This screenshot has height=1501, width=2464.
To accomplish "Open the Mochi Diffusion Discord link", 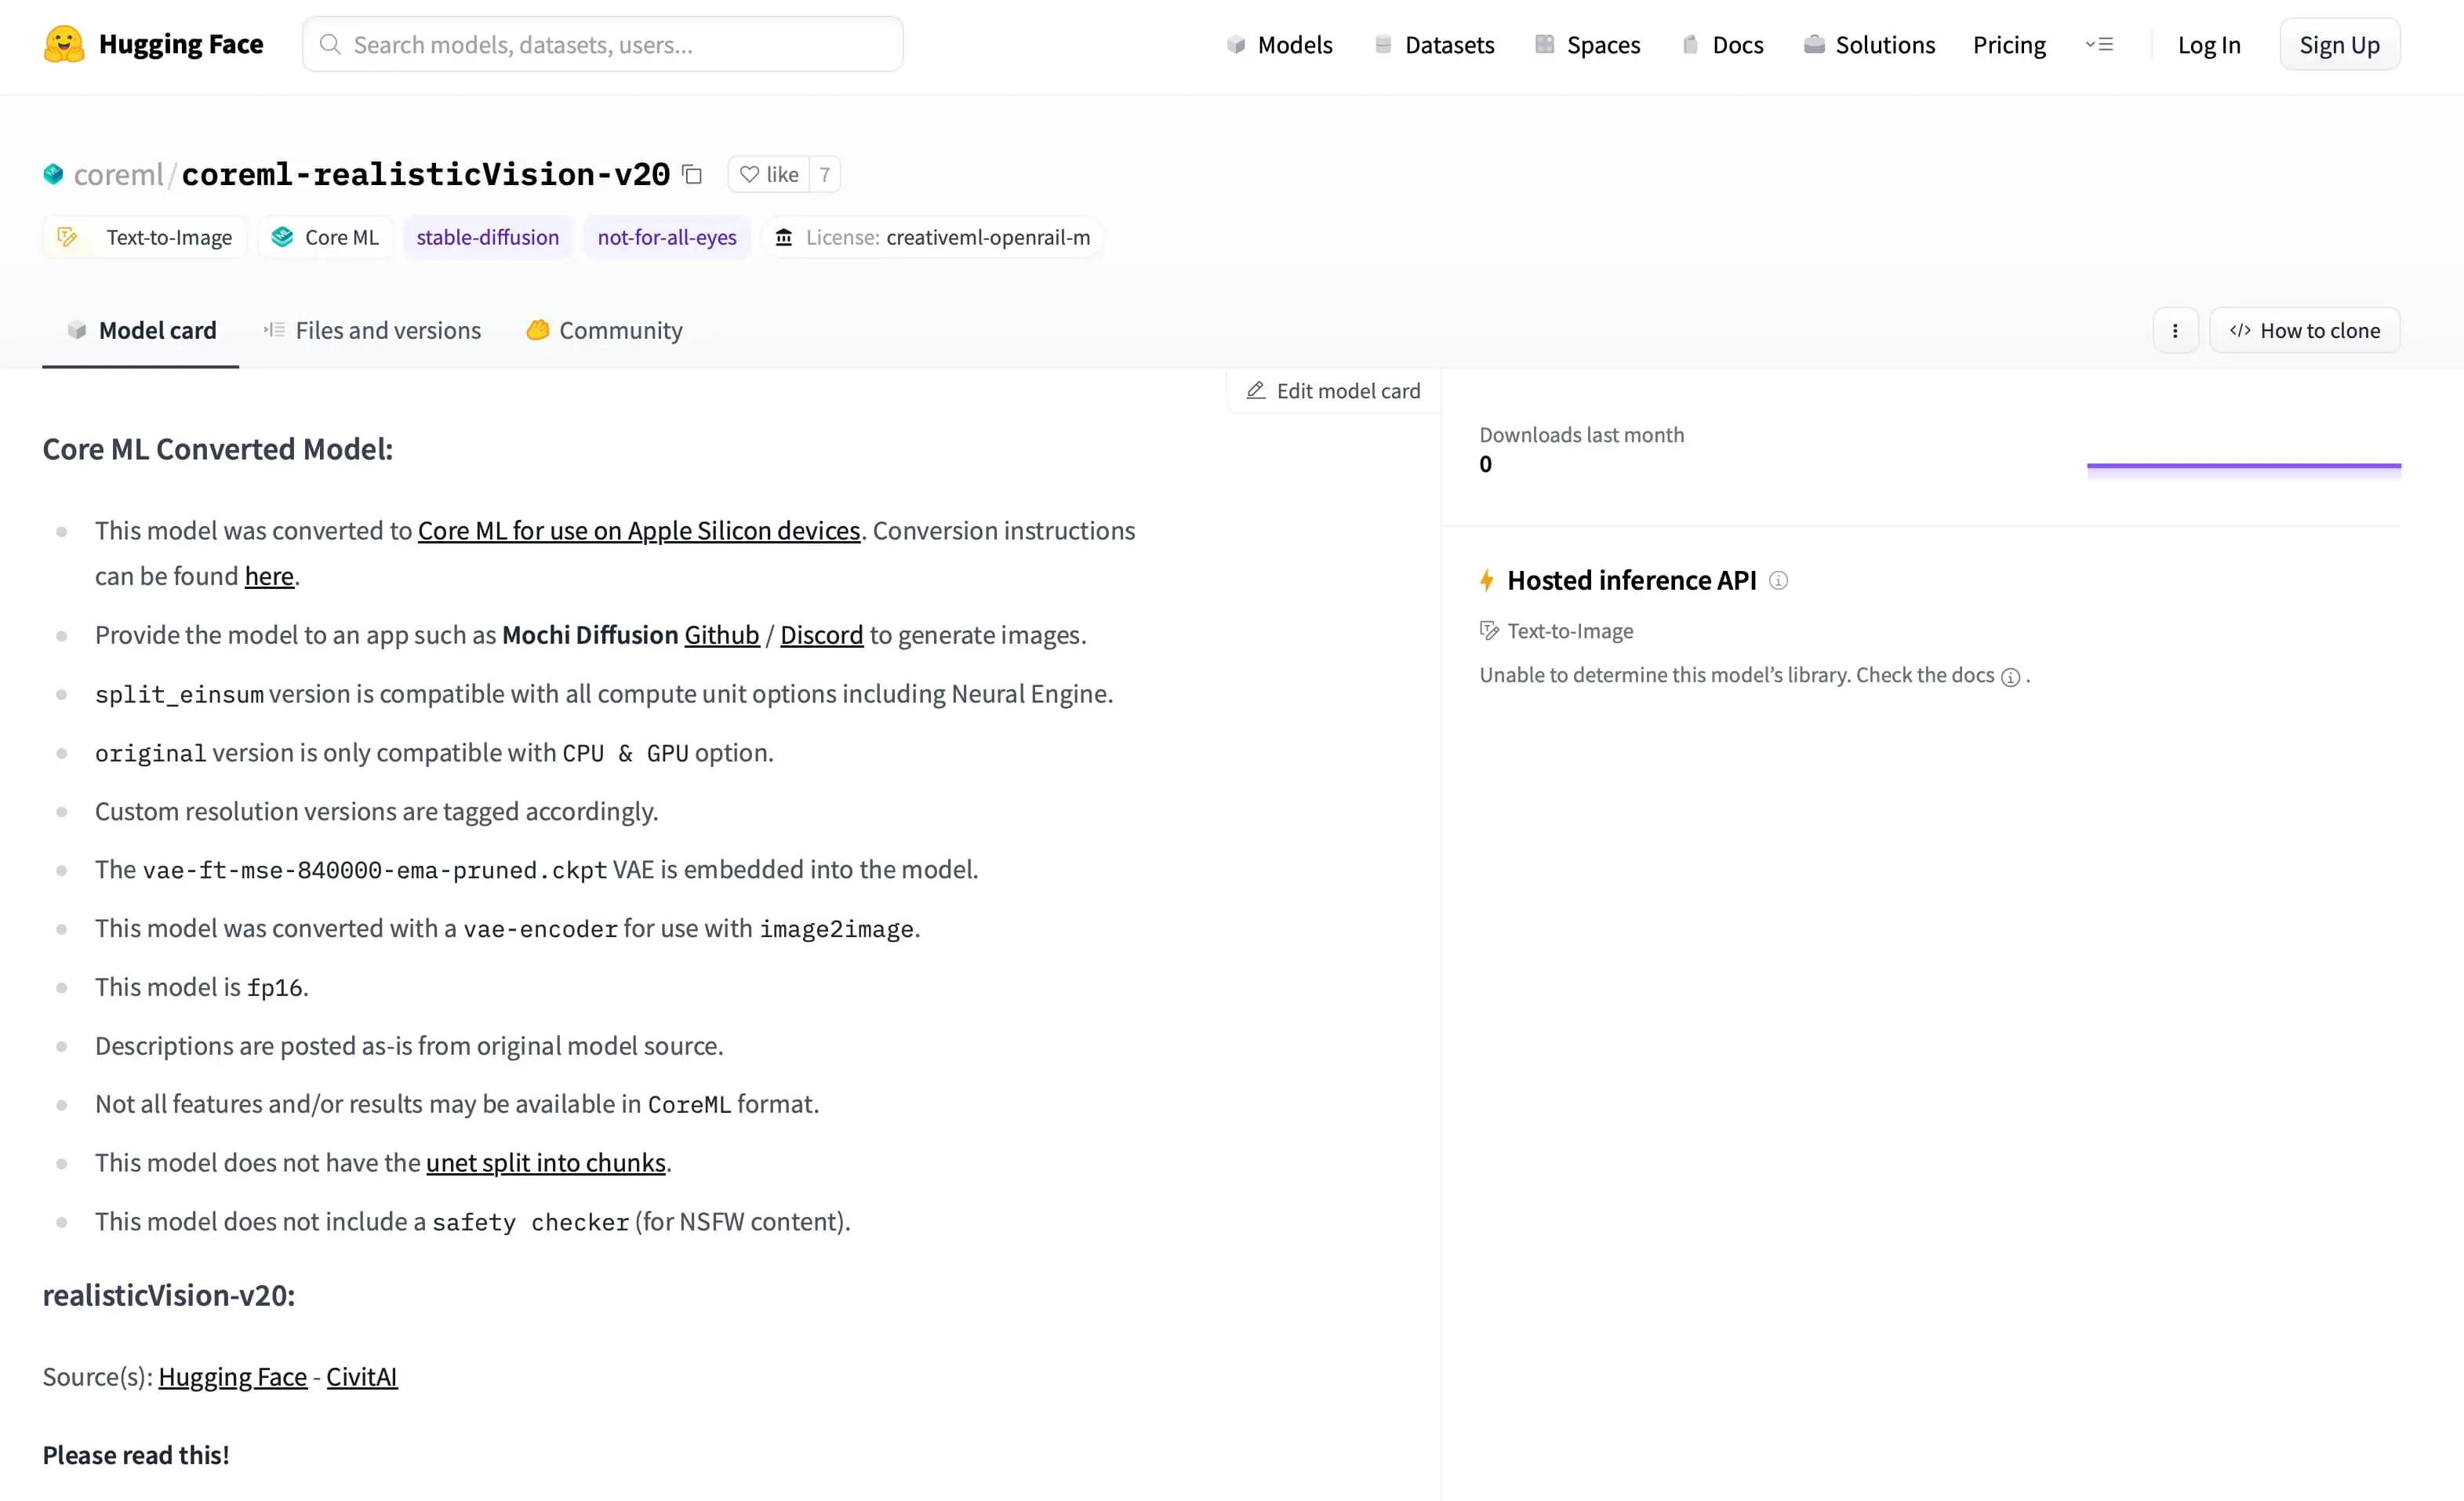I will (x=822, y=635).
